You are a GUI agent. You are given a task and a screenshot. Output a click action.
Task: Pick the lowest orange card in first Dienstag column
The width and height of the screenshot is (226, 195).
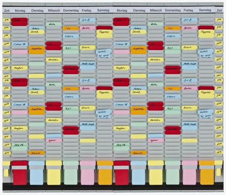coord(37,153)
